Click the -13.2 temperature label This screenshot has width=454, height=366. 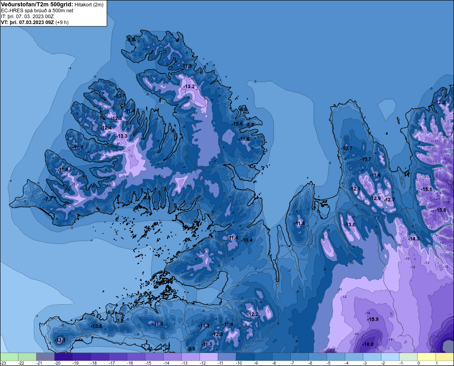[x=189, y=86]
